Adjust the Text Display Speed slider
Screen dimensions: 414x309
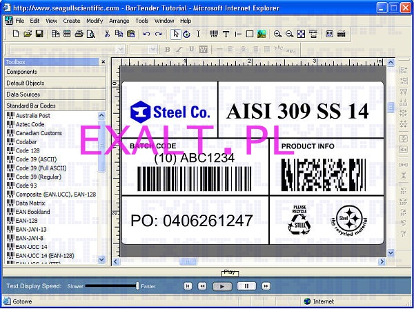pos(137,286)
